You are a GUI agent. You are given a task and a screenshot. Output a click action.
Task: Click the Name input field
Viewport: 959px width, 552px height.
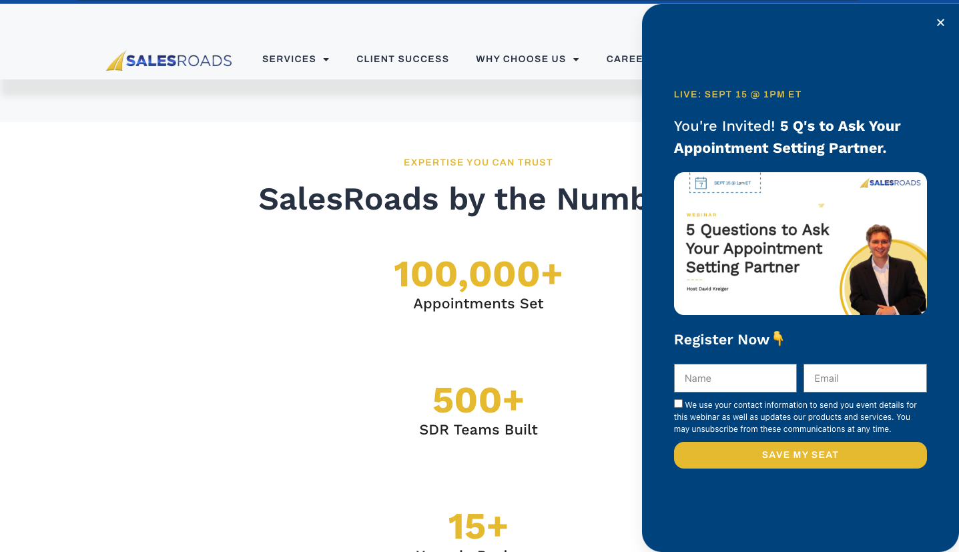click(x=735, y=378)
